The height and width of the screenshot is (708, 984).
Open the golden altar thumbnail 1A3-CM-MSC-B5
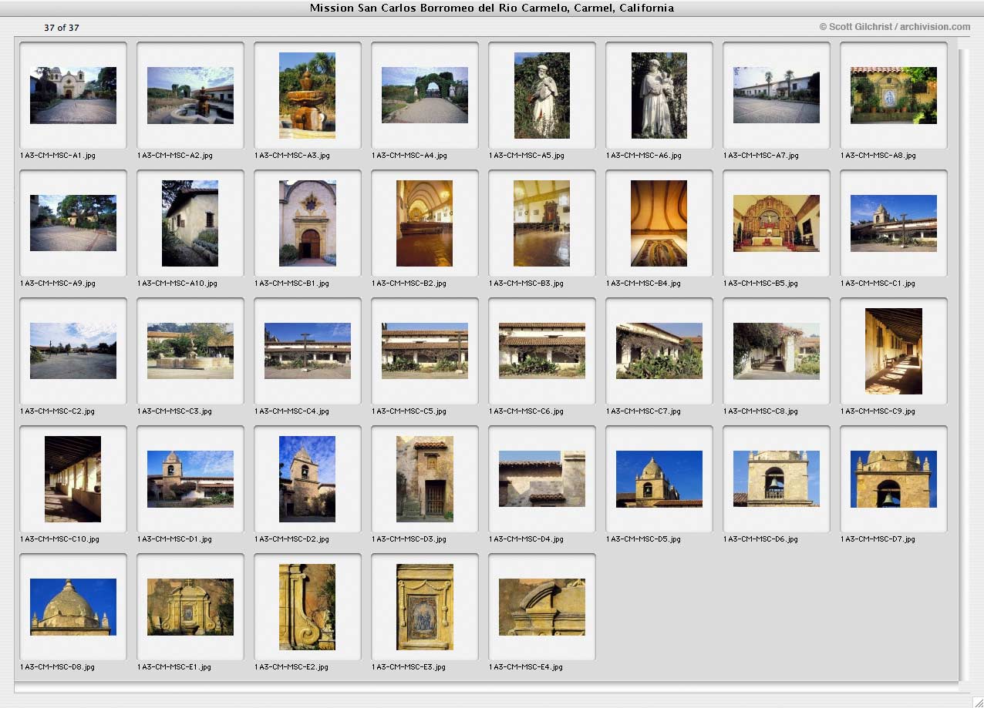coord(777,223)
